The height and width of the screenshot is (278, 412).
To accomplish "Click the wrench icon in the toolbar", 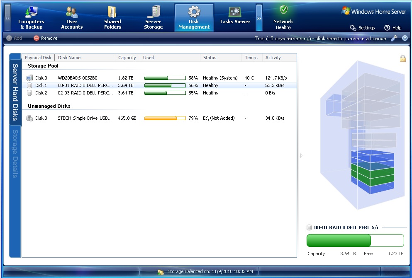I will (x=394, y=38).
